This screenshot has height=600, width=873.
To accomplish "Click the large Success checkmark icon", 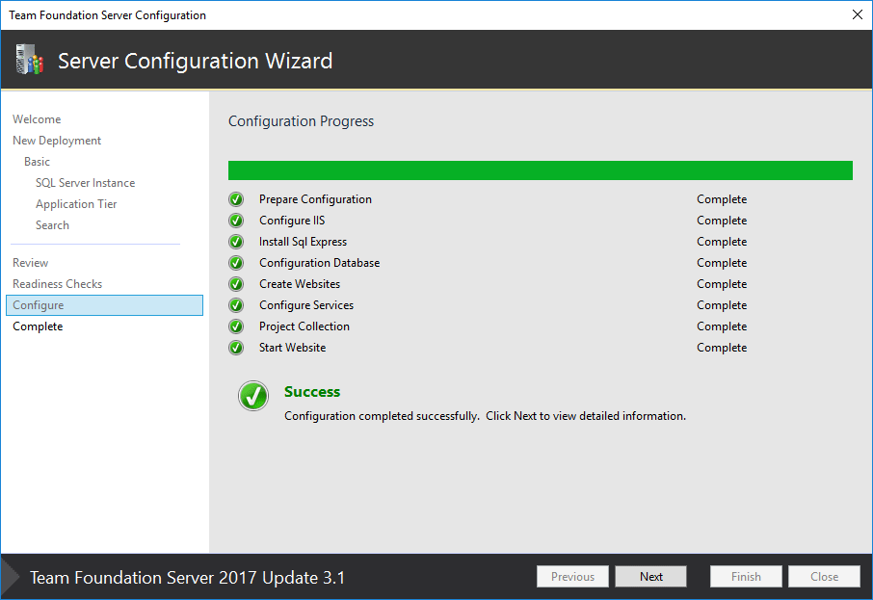I will point(253,396).
